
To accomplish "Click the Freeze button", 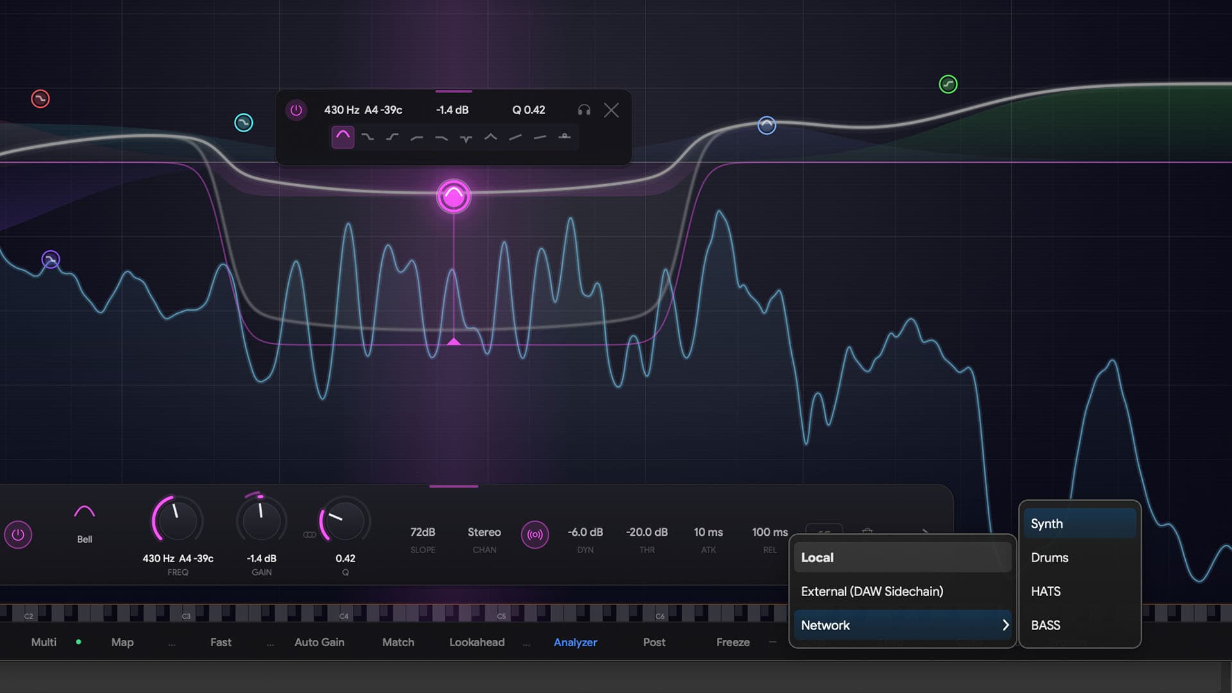I will [733, 642].
